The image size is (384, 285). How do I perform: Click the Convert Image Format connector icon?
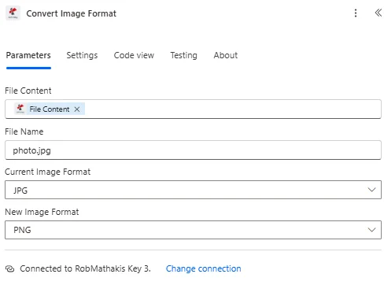[x=13, y=13]
